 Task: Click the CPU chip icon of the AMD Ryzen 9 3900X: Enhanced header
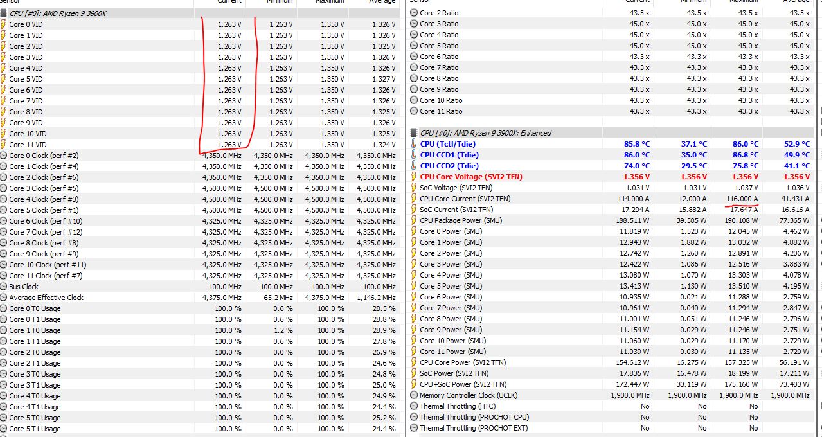coord(414,133)
